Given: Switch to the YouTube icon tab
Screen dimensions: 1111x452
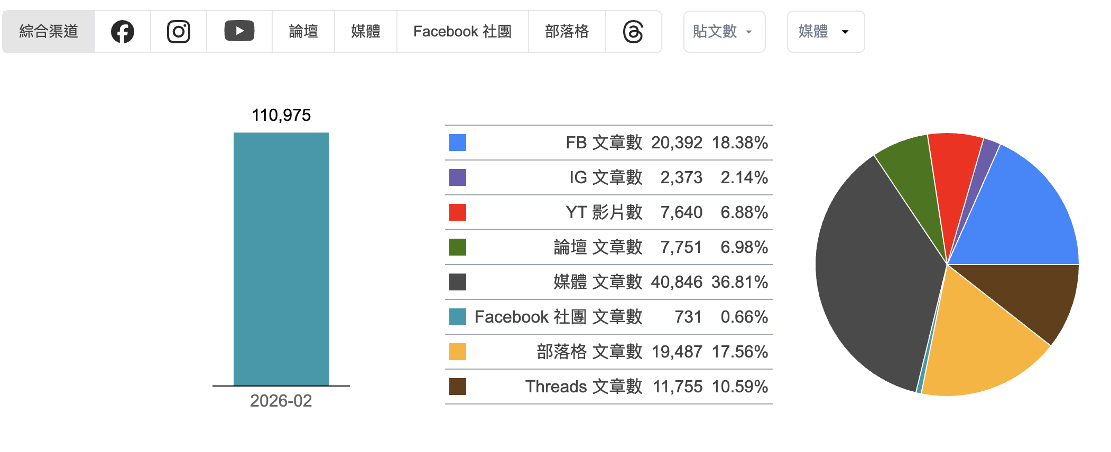Looking at the screenshot, I should click(x=239, y=32).
